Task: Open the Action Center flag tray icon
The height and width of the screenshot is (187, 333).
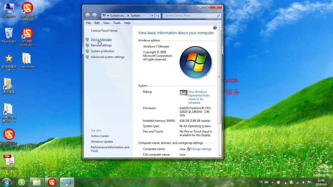Action: [309, 182]
